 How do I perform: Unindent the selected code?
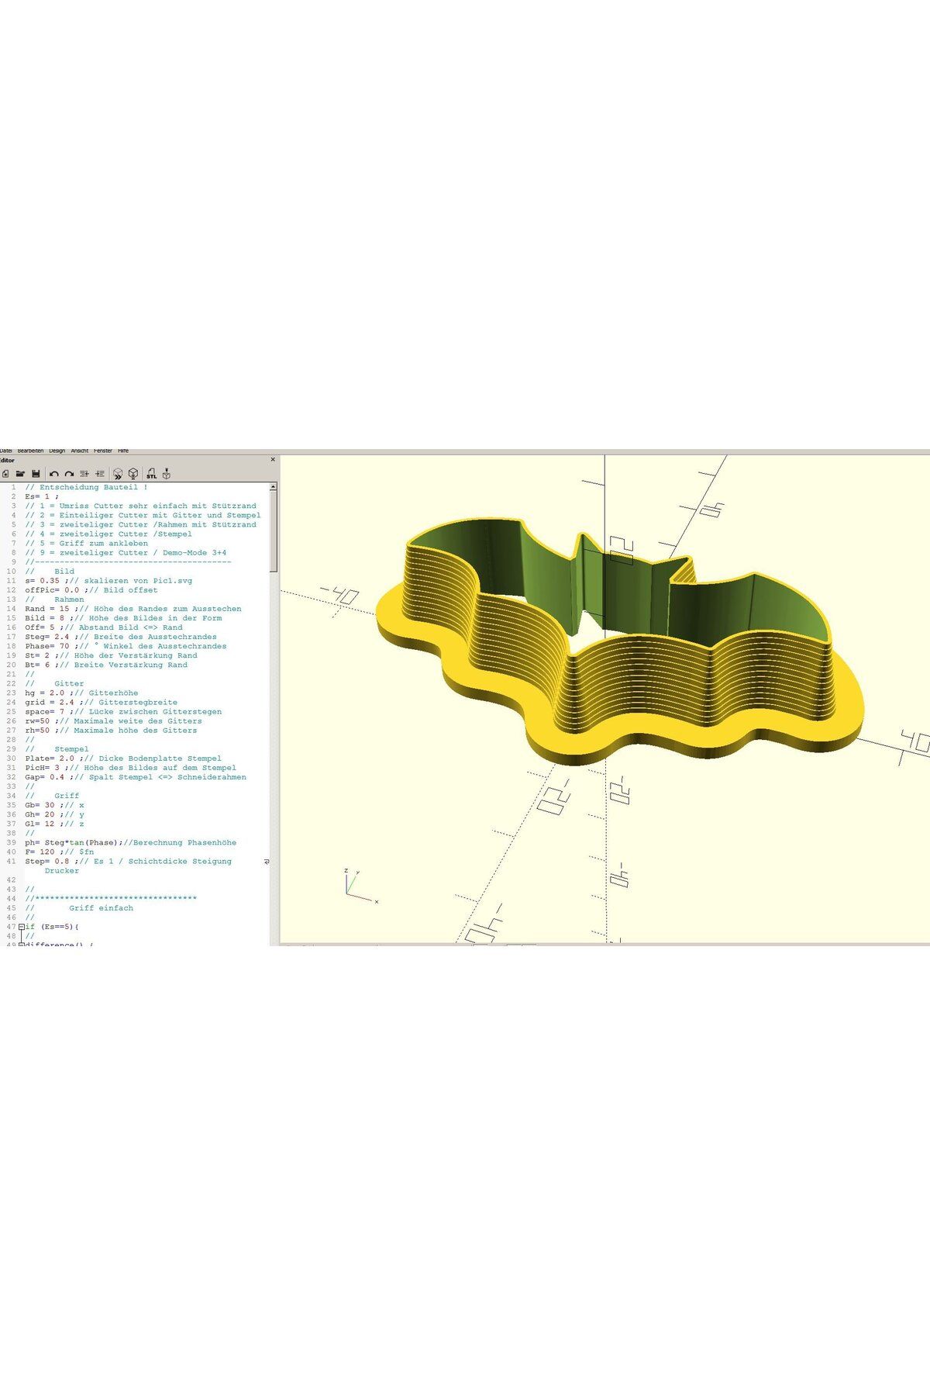point(84,473)
